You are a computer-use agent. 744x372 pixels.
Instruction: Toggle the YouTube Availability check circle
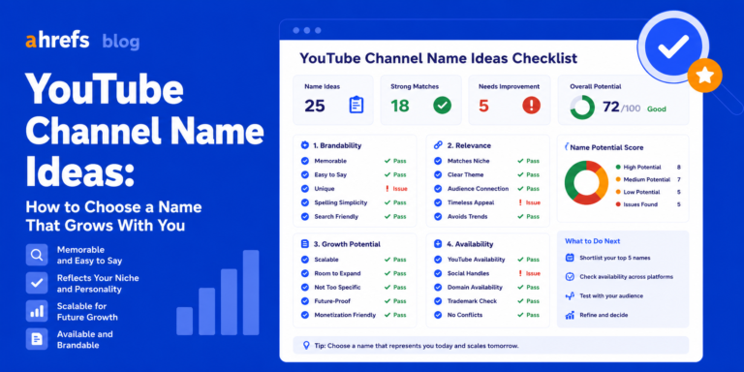click(438, 260)
